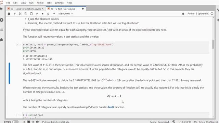
Task: Click the 'f_obs, the observed counts' bullet
Action: pos(43,19)
